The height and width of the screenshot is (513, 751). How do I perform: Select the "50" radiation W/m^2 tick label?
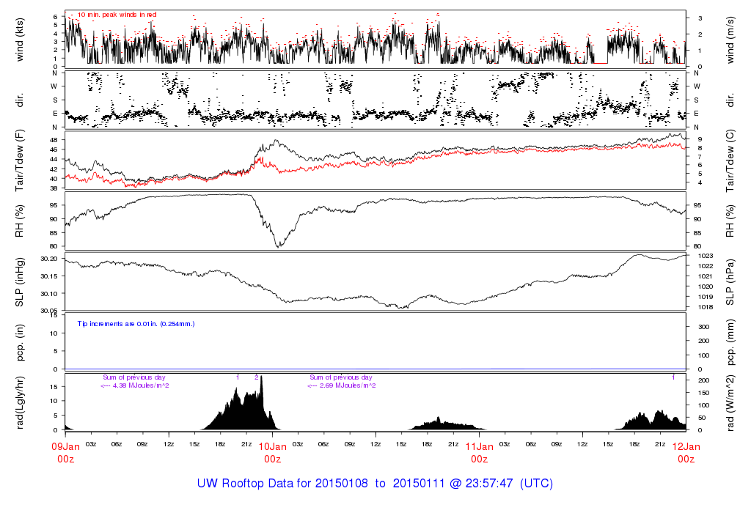click(x=702, y=418)
